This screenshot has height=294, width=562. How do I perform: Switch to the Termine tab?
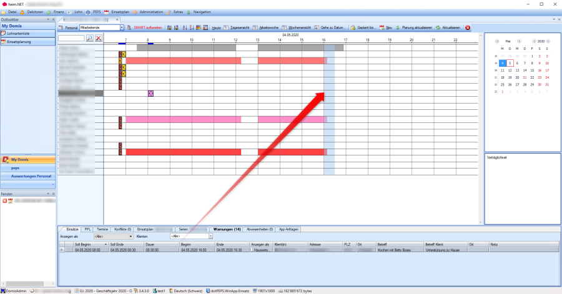[102, 229]
